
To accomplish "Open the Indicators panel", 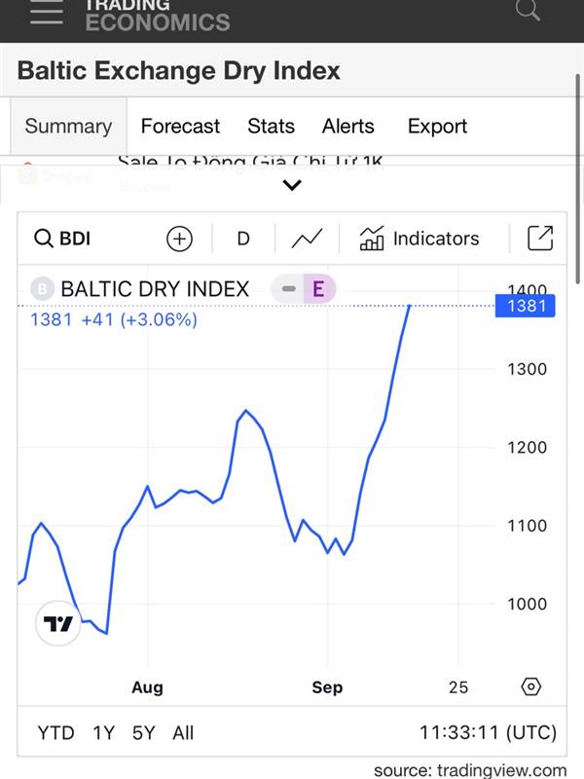I will coord(420,239).
